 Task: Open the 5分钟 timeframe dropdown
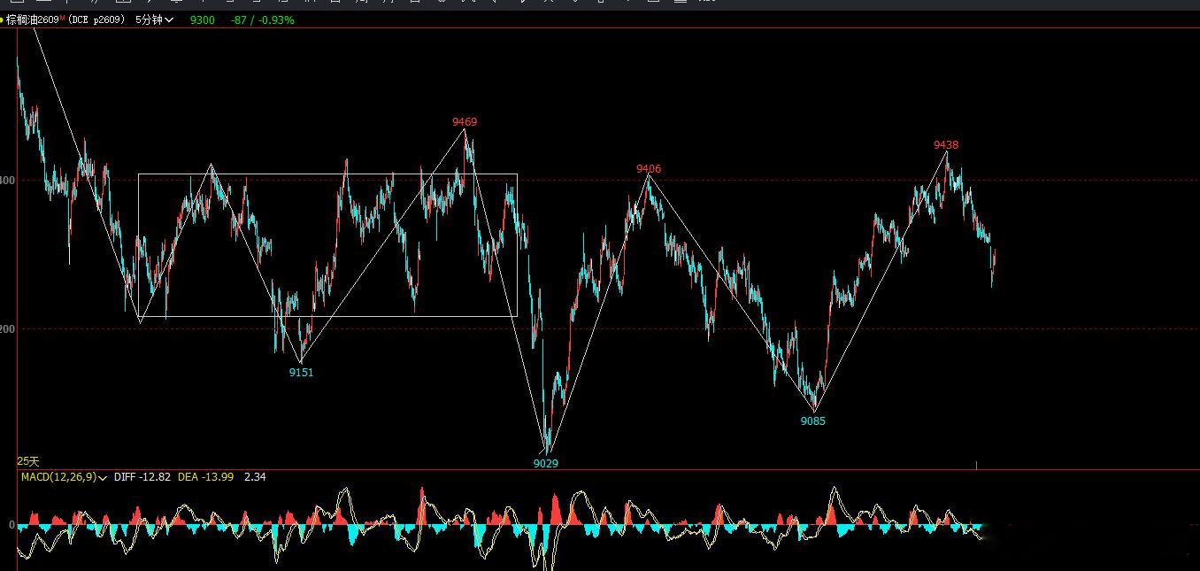tap(155, 19)
